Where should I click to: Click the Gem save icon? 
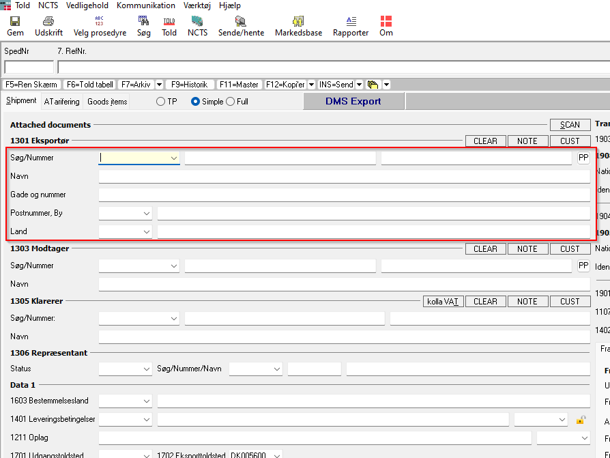click(15, 21)
